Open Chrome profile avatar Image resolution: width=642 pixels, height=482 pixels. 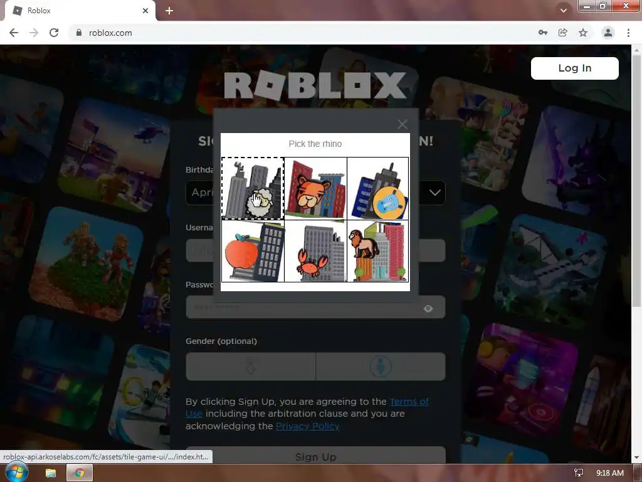(x=608, y=33)
